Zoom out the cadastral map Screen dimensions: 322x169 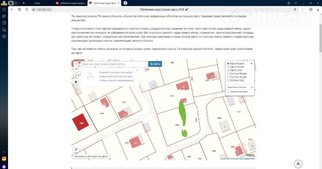(x=76, y=69)
